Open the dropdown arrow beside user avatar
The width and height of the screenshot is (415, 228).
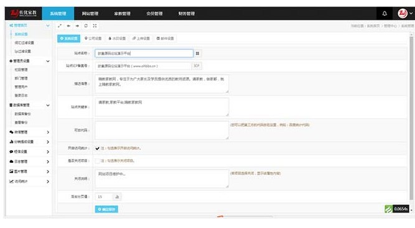coord(411,13)
